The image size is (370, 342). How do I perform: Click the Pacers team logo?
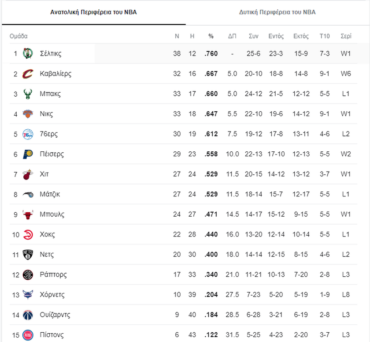point(28,154)
